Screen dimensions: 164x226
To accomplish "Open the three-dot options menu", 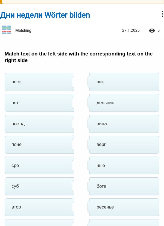I will (162, 14).
